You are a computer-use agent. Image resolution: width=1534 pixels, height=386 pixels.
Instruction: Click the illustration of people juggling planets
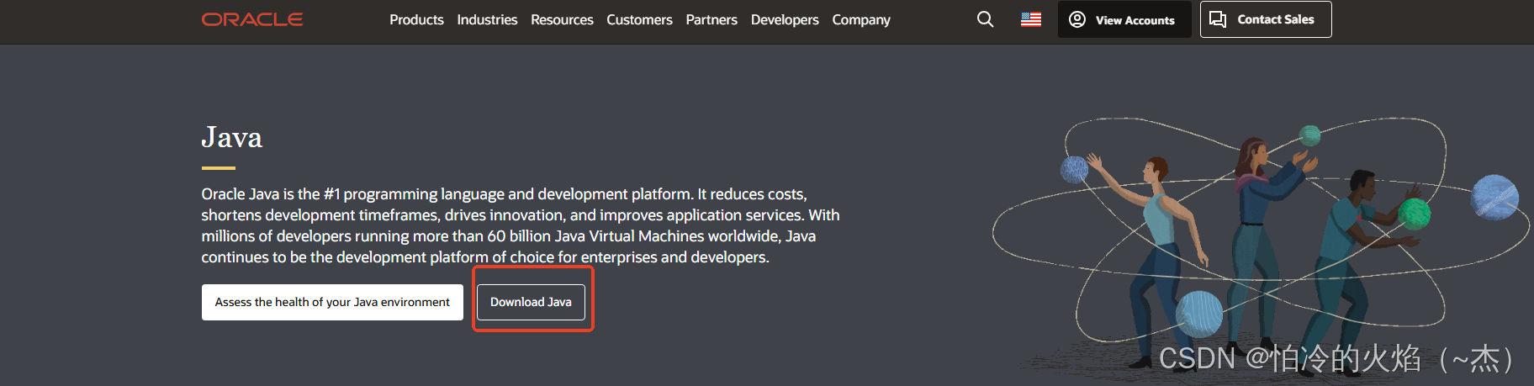pyautogui.click(x=1260, y=244)
